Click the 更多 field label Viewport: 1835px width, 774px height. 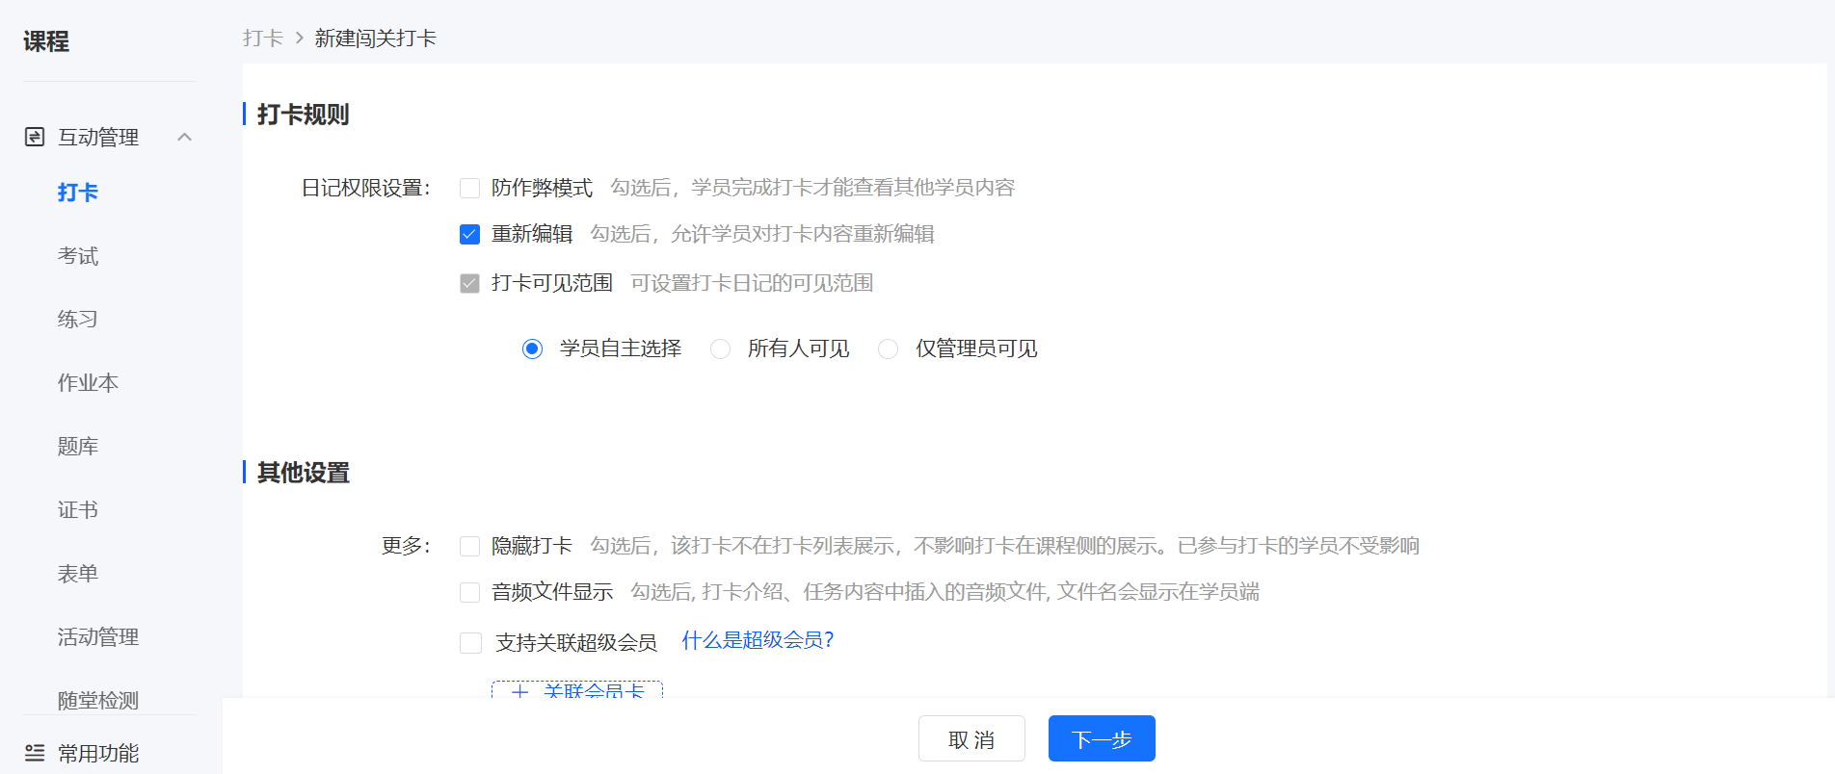coord(406,546)
